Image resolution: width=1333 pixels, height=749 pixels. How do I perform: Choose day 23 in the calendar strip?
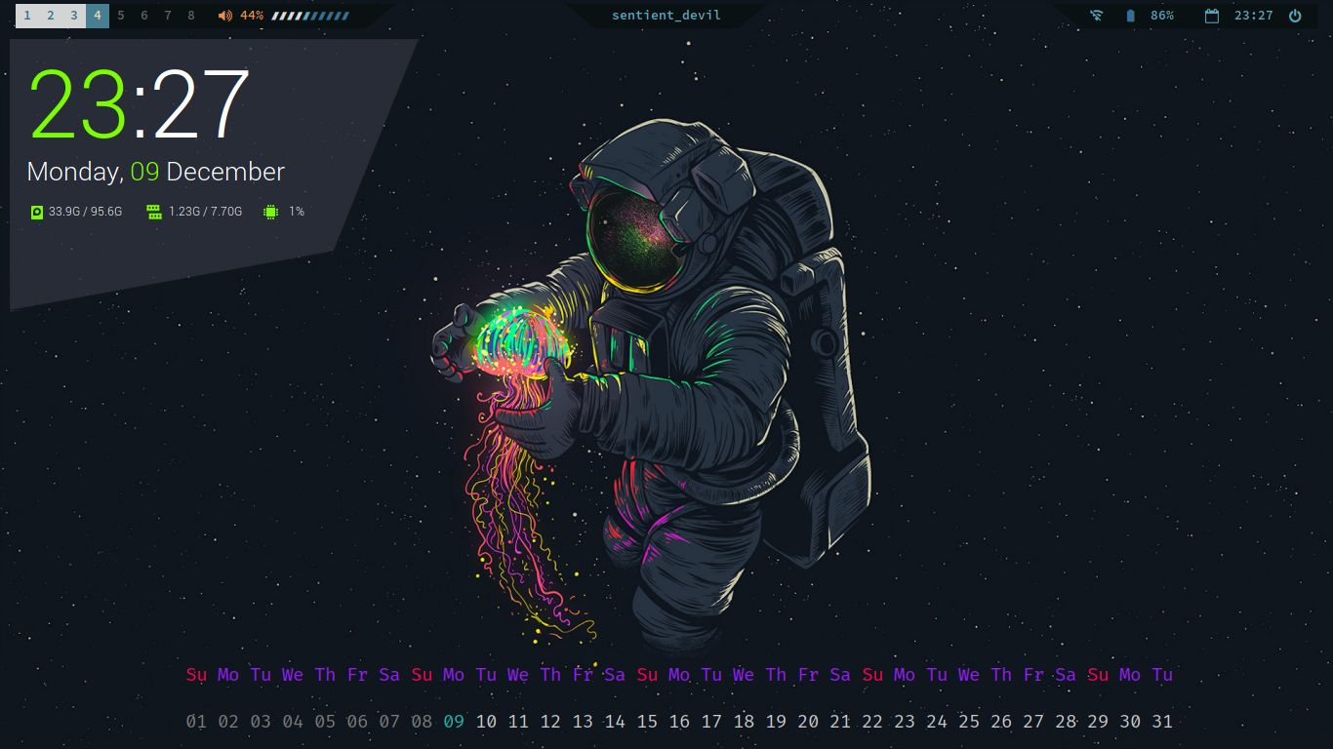pyautogui.click(x=905, y=722)
